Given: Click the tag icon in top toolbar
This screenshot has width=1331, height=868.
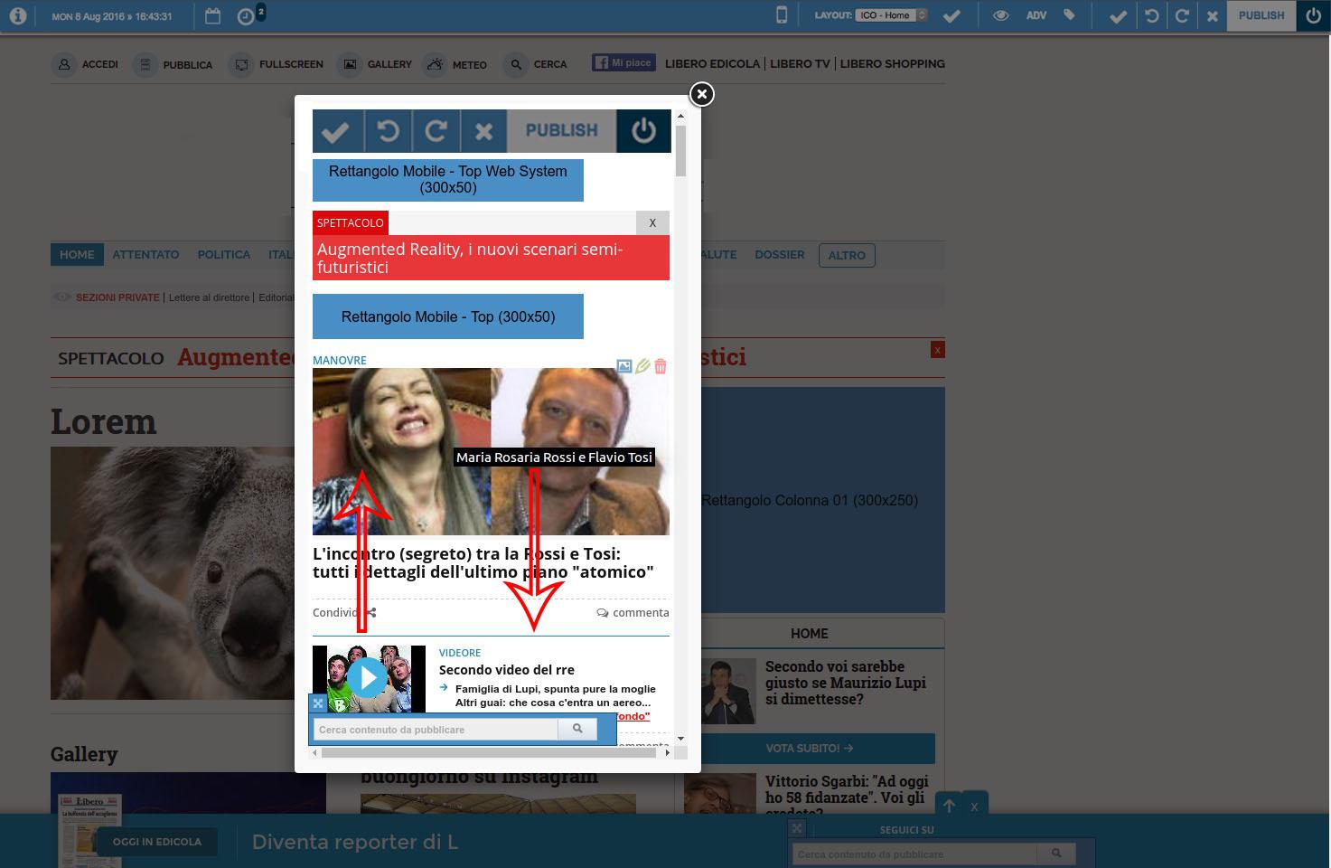Looking at the screenshot, I should 1069,15.
